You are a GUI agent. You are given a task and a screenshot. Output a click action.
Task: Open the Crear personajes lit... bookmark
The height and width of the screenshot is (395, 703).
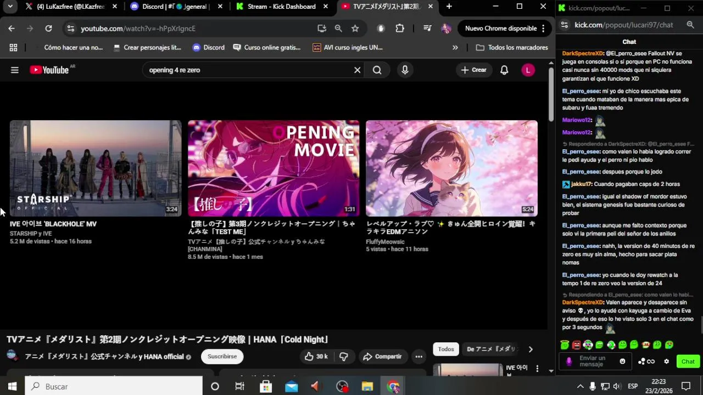[147, 48]
